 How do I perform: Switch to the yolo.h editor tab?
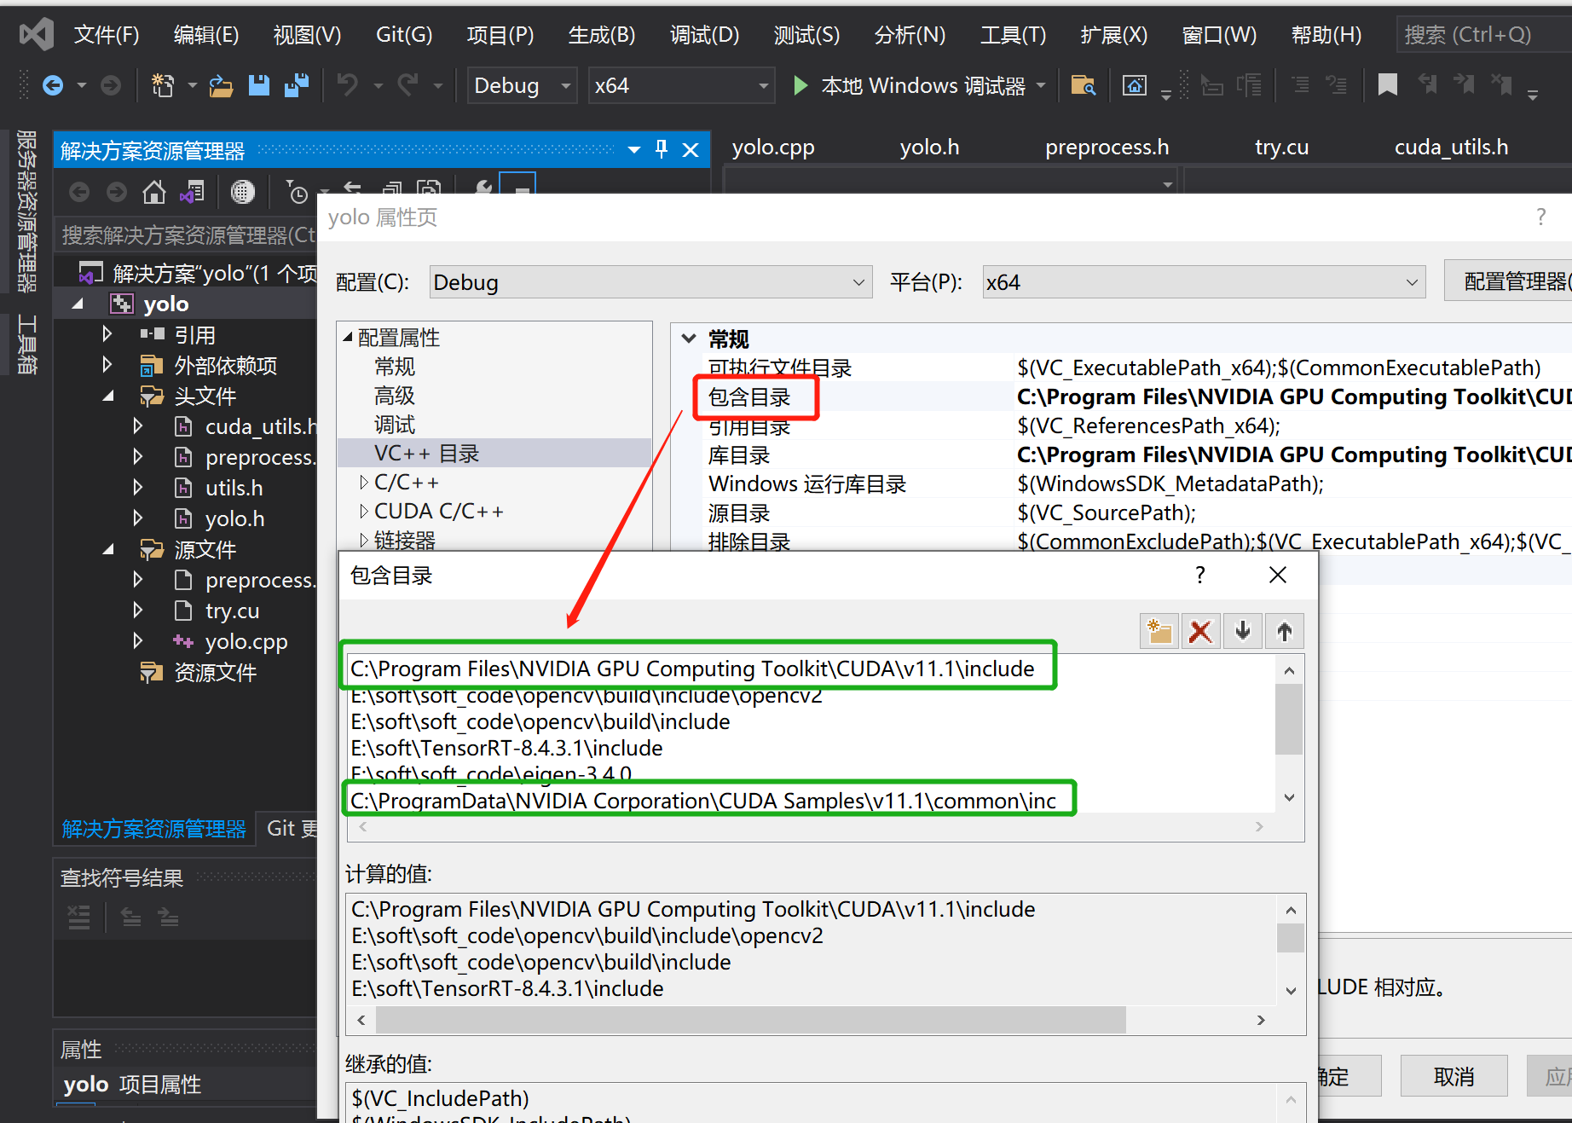(929, 148)
